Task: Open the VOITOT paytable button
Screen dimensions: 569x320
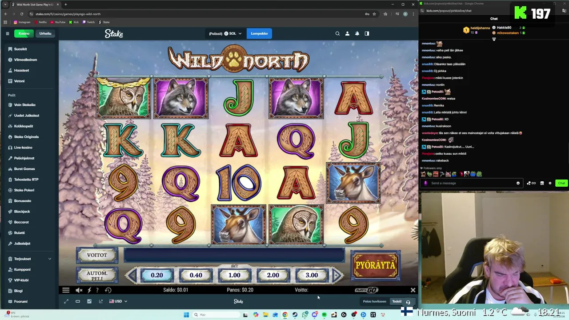Action: point(97,255)
